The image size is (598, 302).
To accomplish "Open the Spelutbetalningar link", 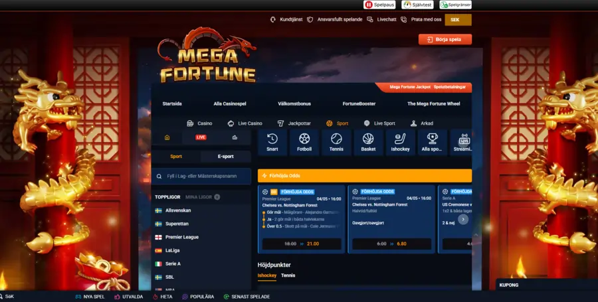I will (x=450, y=87).
